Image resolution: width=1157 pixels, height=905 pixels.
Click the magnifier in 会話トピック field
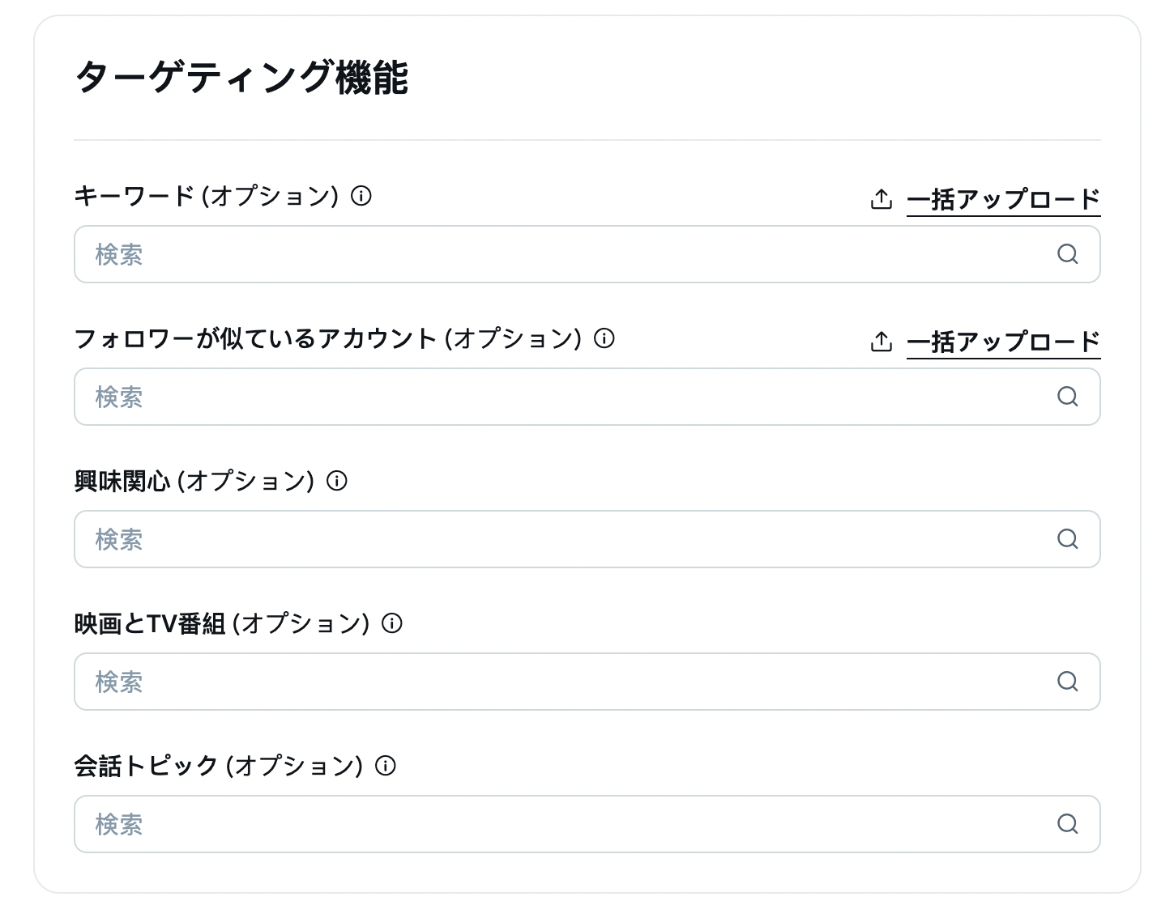coord(1068,824)
